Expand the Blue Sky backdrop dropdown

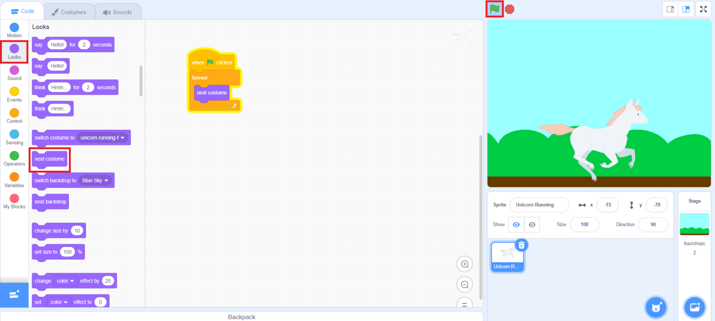95,181
